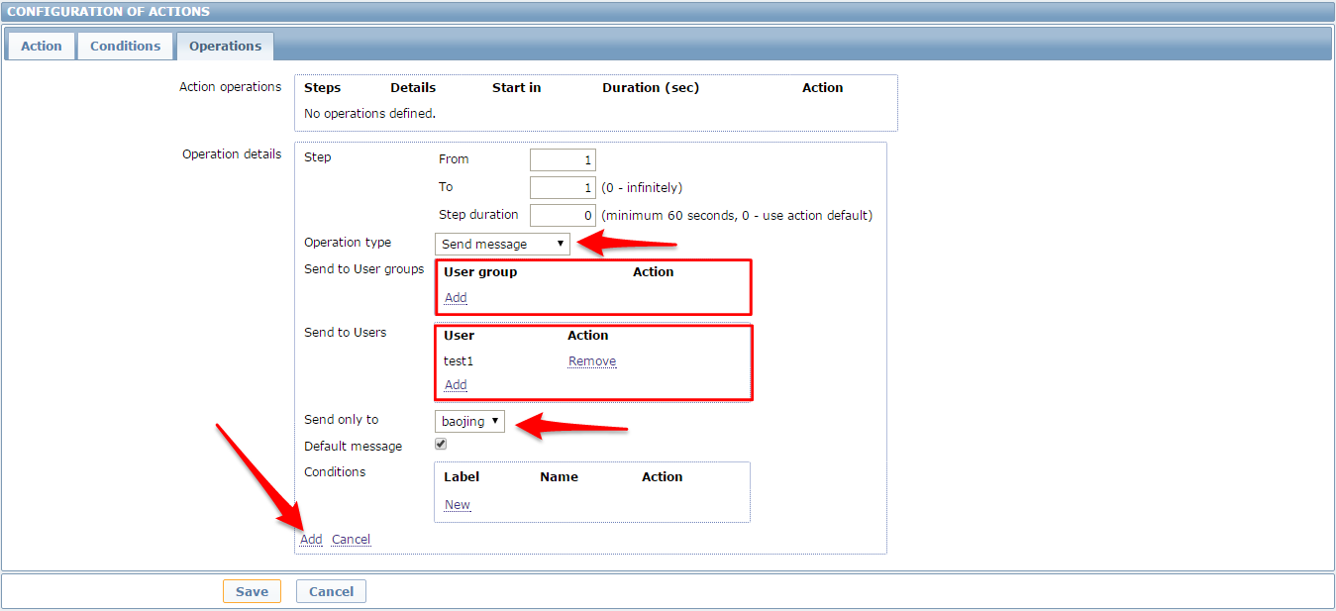Screen dimensions: 1336x611
Task: Click the 'No operations defined' row
Action: click(x=369, y=114)
